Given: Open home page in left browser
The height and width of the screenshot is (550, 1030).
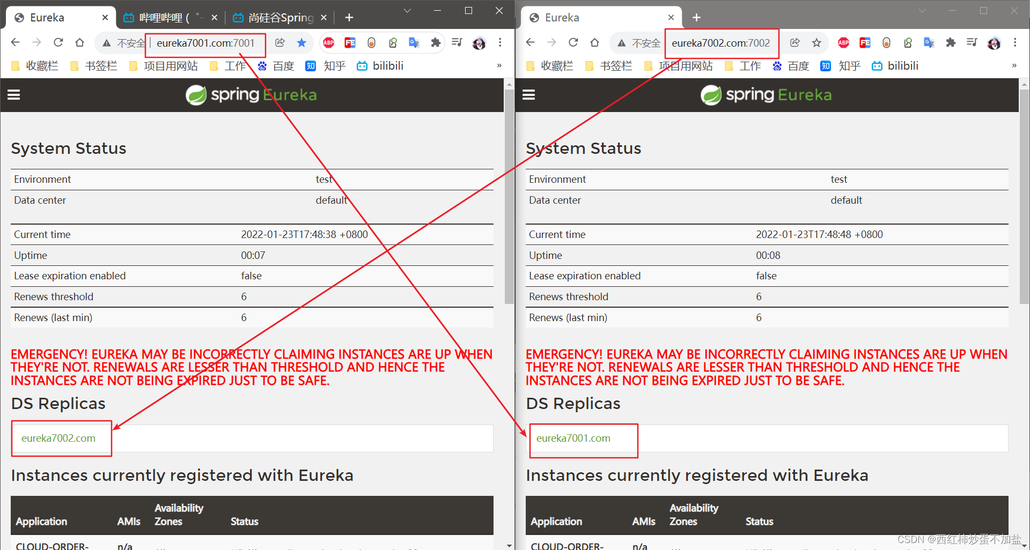Looking at the screenshot, I should (79, 42).
